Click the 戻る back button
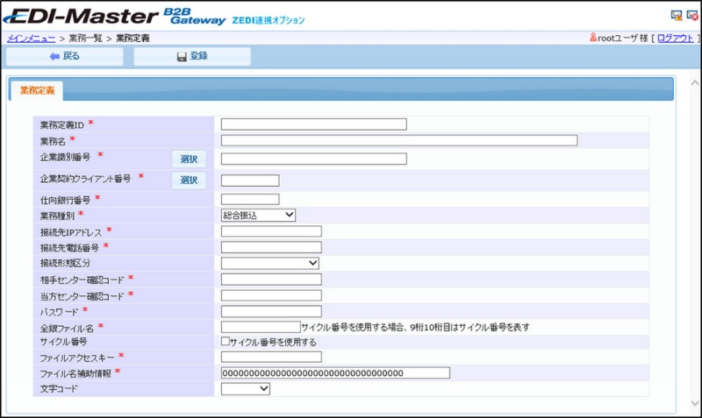Screen dimensions: 702x418 (65, 56)
